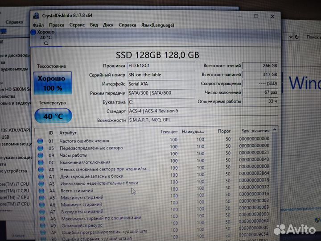Image resolution: width=321 pixels, height=241 pixels.
Task: Click the transfer mode field SATA/300 | SATA/600
Action: point(161,93)
